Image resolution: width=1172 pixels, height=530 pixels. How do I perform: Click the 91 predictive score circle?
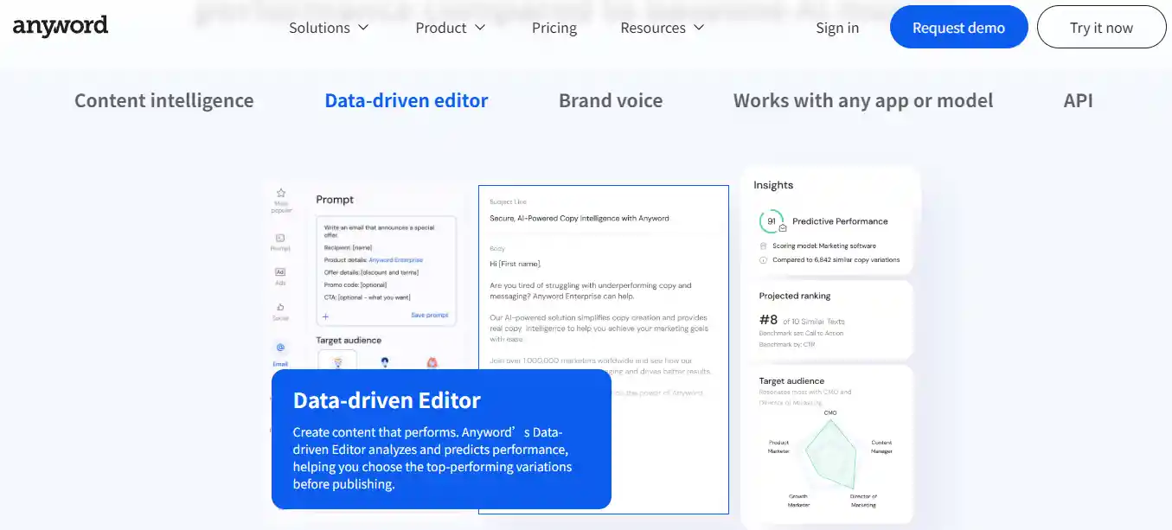[x=772, y=221]
